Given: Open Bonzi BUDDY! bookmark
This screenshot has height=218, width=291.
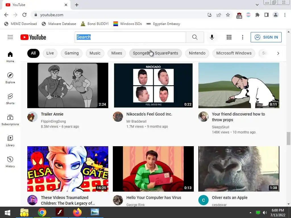Looking at the screenshot, I should click(x=95, y=24).
